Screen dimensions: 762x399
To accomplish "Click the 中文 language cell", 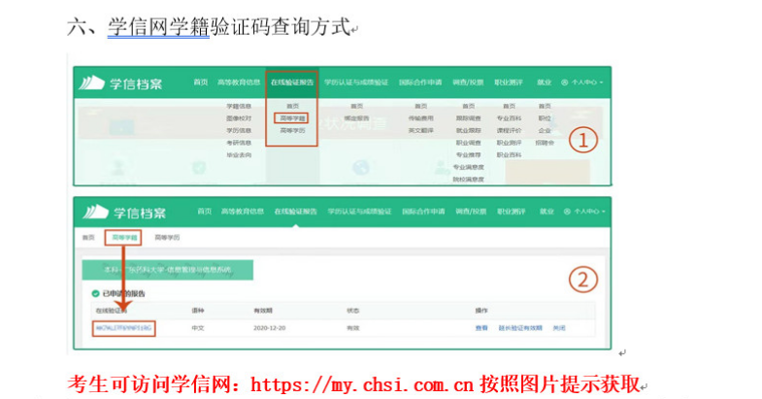I will pos(198,328).
